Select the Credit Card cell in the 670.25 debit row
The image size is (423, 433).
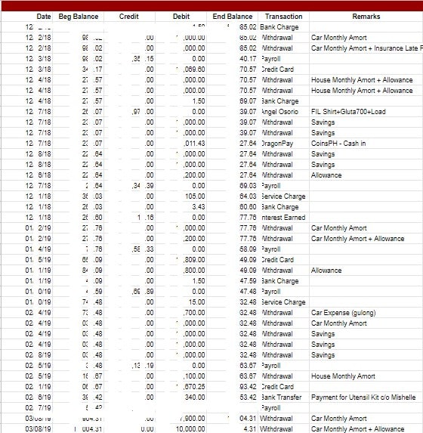[x=283, y=387]
